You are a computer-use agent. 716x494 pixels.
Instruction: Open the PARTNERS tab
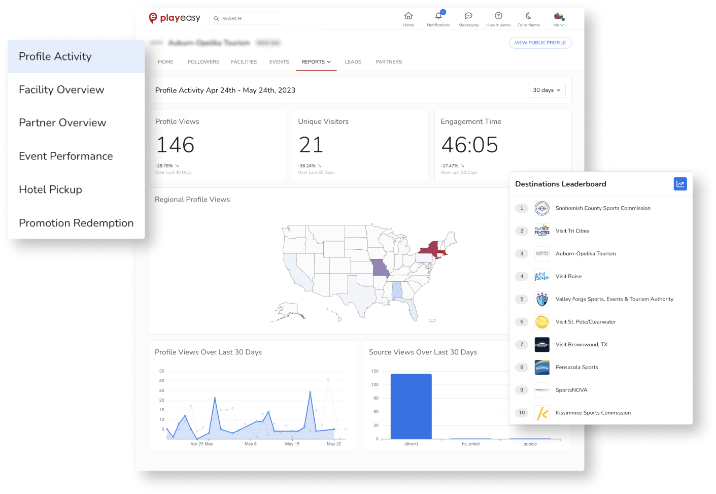[389, 62]
